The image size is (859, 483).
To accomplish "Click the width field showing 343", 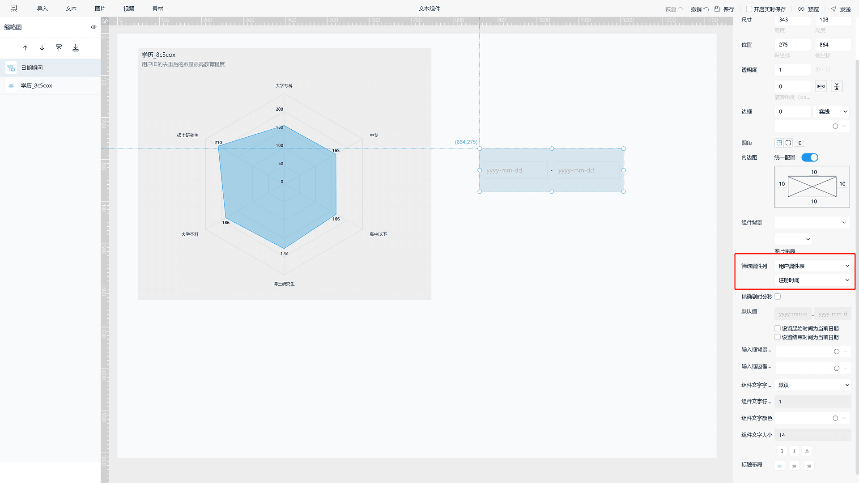I will click(792, 20).
